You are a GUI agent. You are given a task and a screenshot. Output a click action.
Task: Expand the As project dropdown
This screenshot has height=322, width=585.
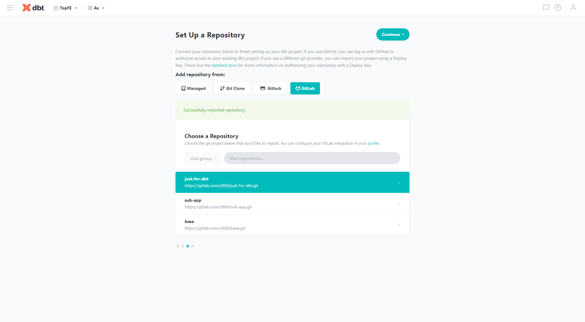[x=96, y=8]
